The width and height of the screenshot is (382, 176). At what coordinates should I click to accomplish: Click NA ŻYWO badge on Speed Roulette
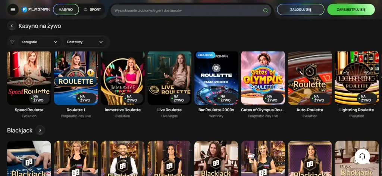click(38, 99)
